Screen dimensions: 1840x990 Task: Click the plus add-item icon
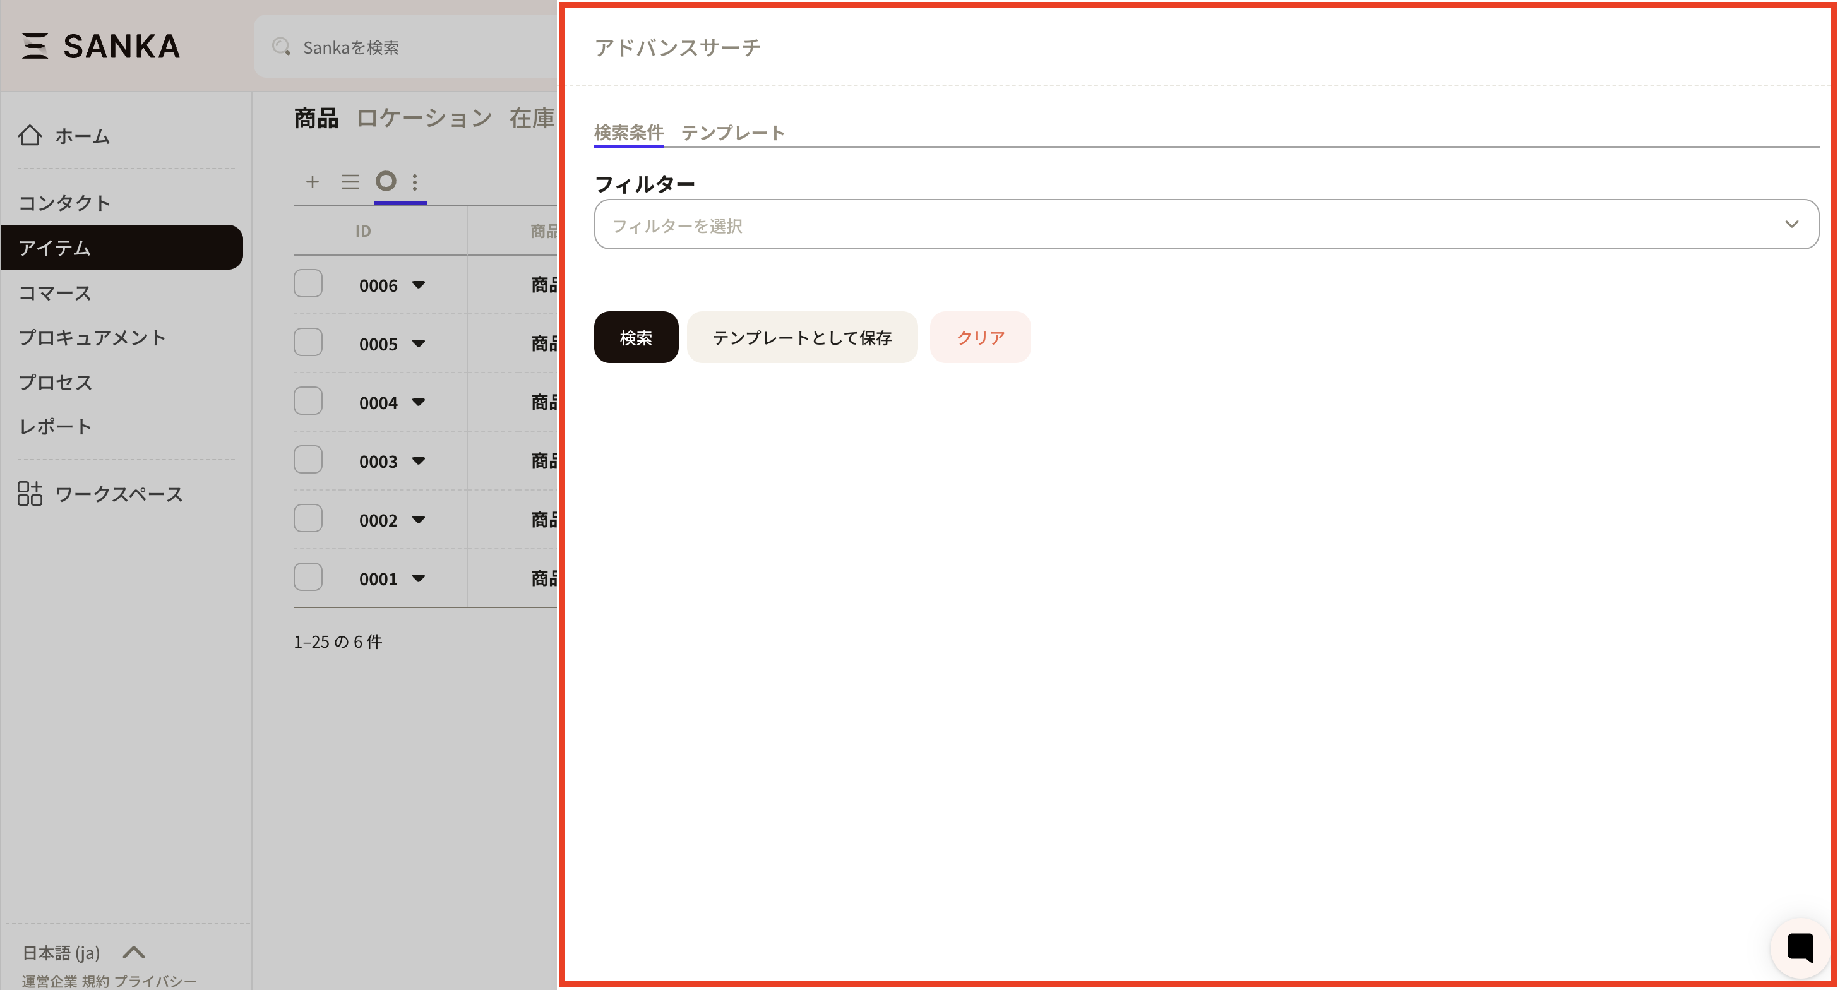coord(312,181)
